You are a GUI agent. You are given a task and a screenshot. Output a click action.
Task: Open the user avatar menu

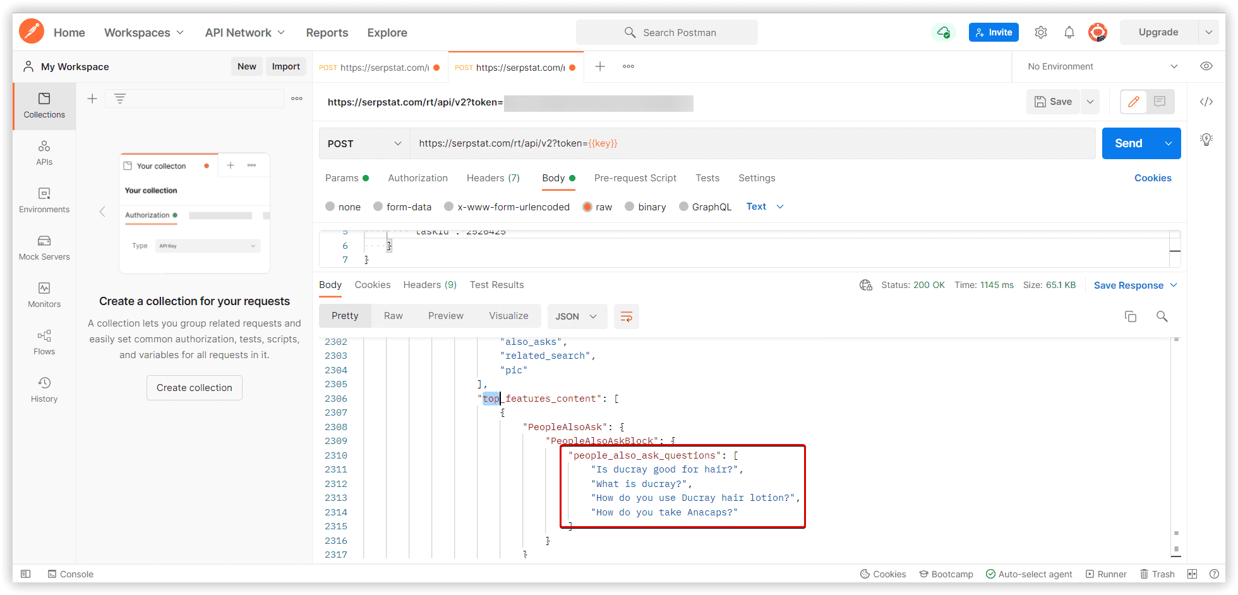1098,32
